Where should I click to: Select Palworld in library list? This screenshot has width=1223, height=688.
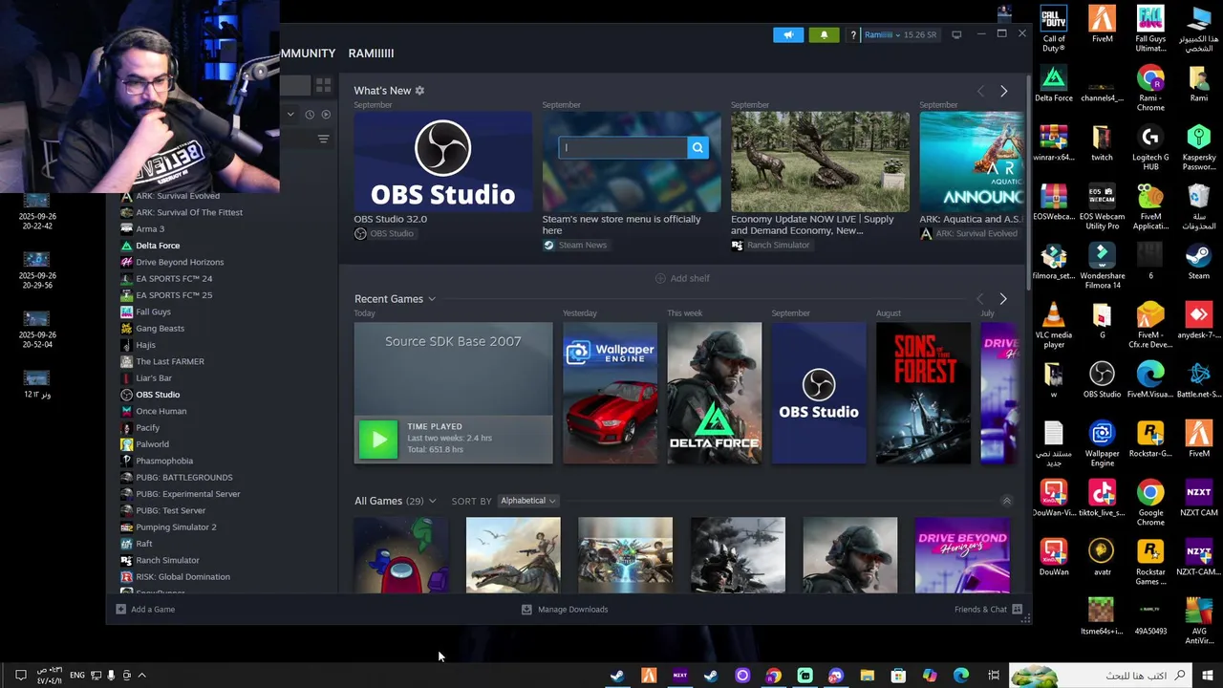[x=152, y=444]
